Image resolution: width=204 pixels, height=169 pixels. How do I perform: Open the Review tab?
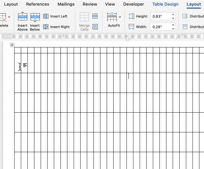(x=90, y=4)
